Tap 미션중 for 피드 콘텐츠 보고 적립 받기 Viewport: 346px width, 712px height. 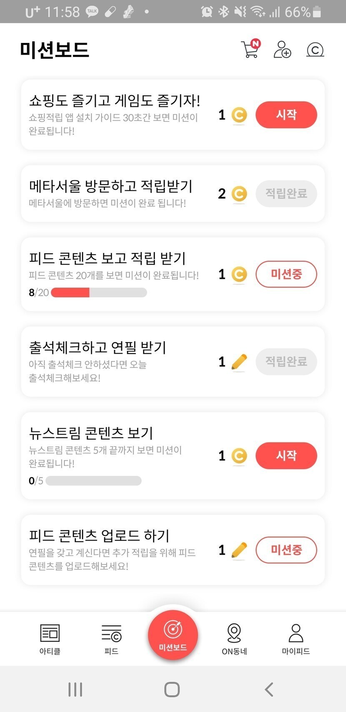286,274
